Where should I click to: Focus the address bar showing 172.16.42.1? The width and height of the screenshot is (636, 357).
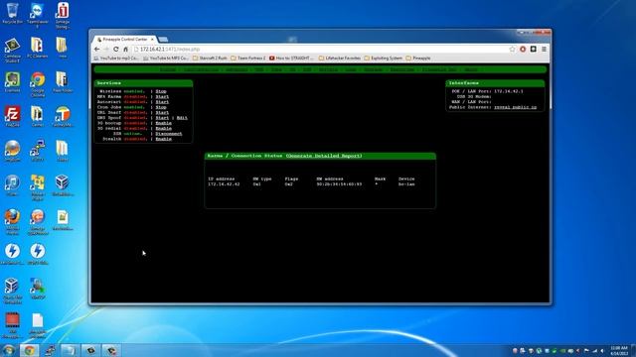[x=320, y=49]
